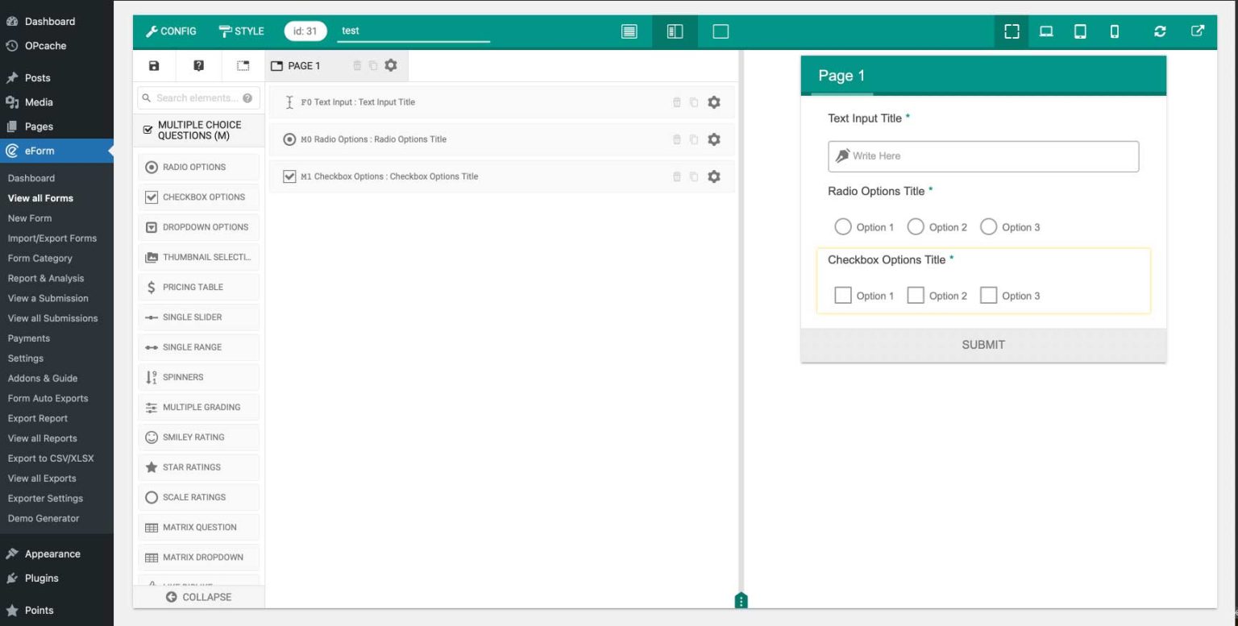Open settings gear for Text Input row

714,102
